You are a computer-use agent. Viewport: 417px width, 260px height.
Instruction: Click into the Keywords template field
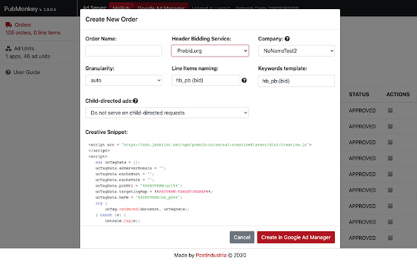point(296,81)
